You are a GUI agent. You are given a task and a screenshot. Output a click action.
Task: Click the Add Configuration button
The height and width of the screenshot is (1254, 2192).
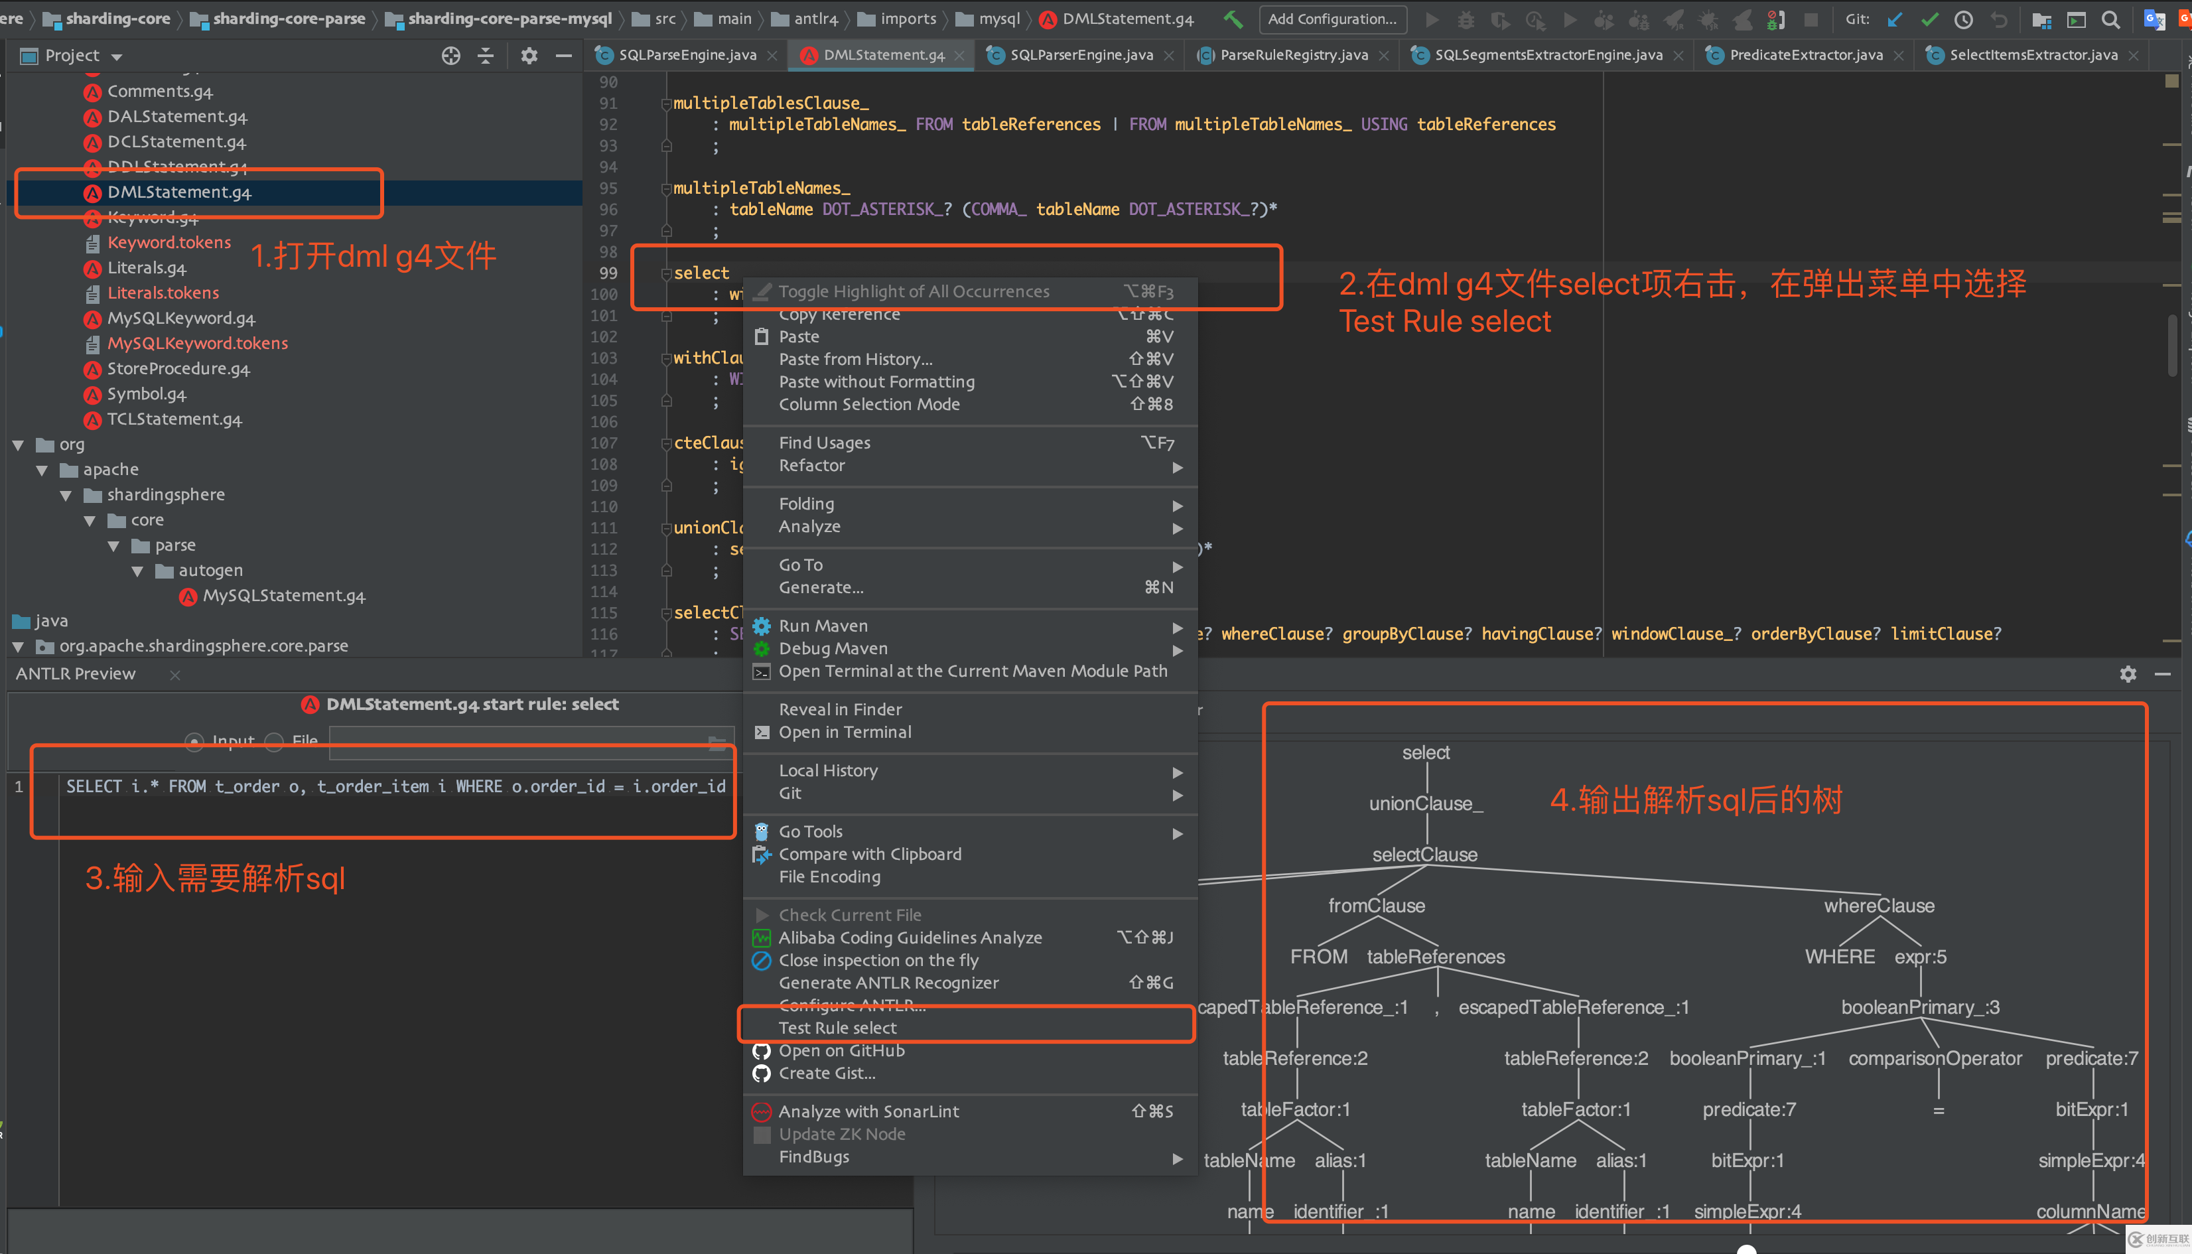1332,19
